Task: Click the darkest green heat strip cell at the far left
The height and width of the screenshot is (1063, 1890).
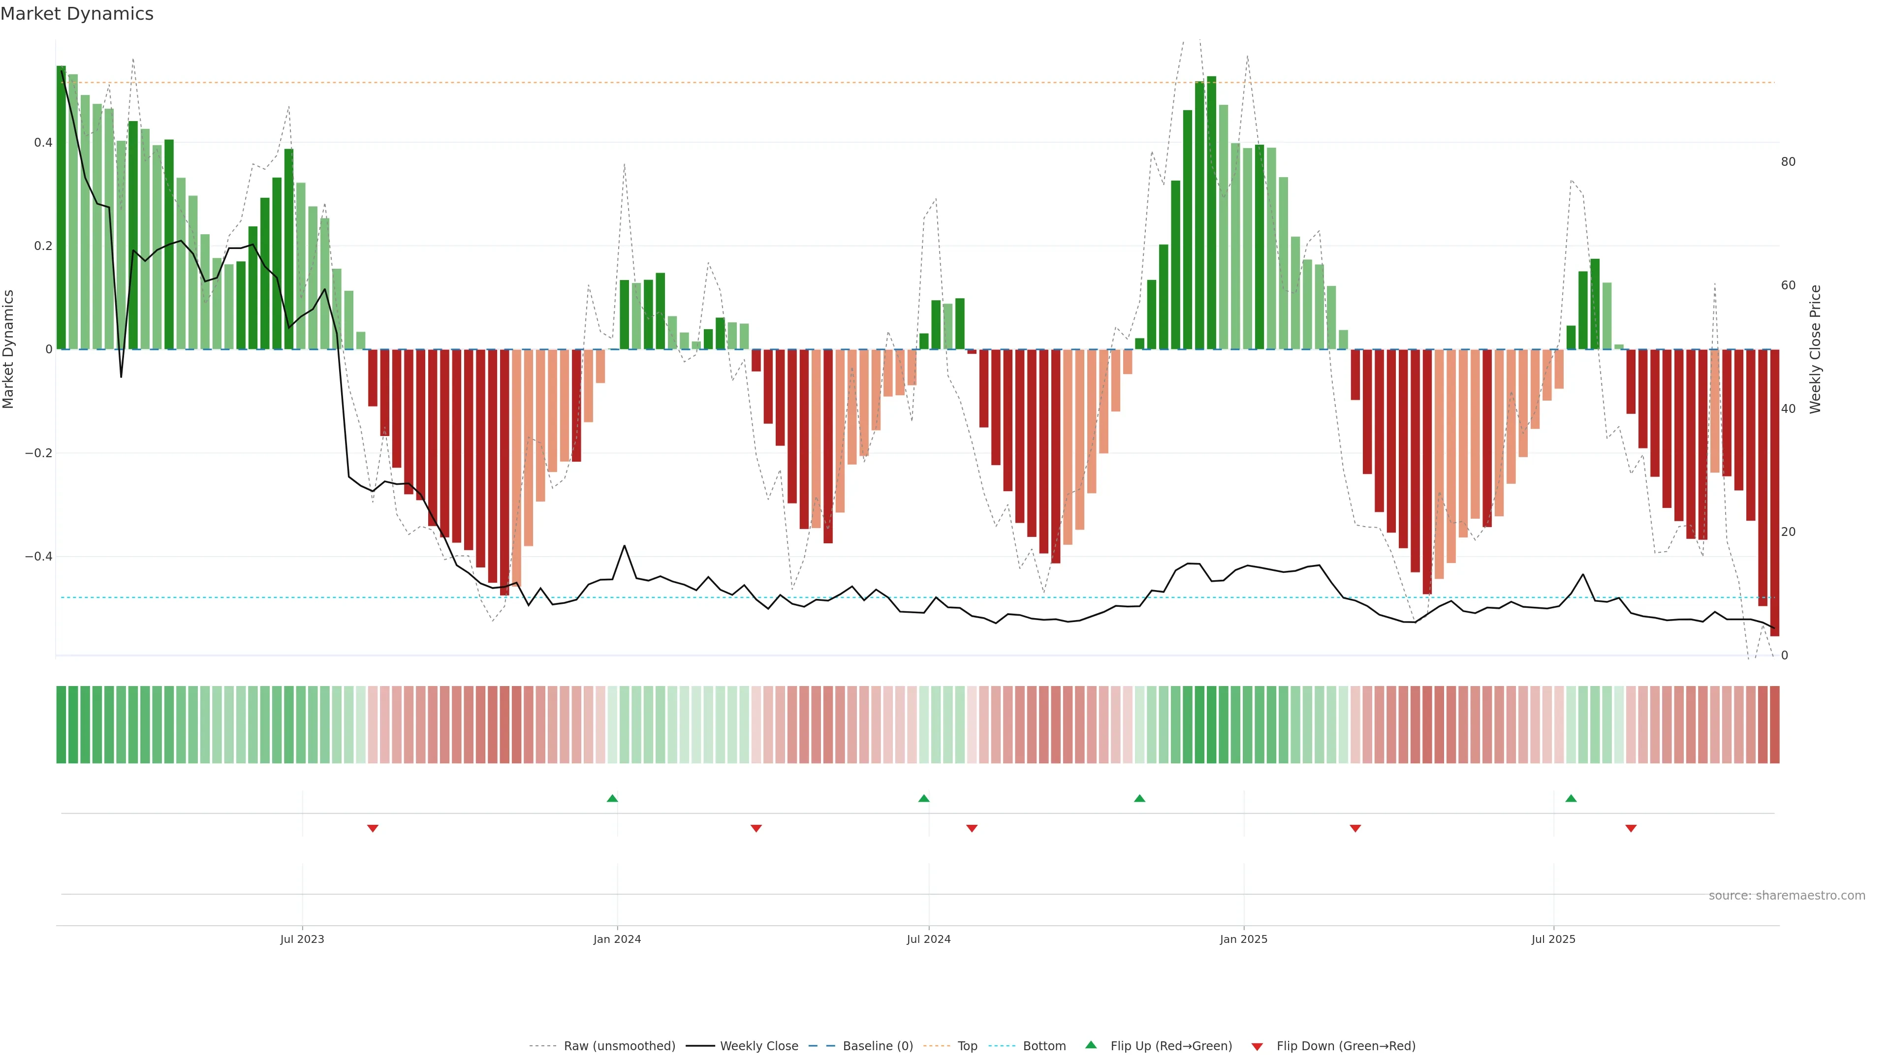Action: 61,725
